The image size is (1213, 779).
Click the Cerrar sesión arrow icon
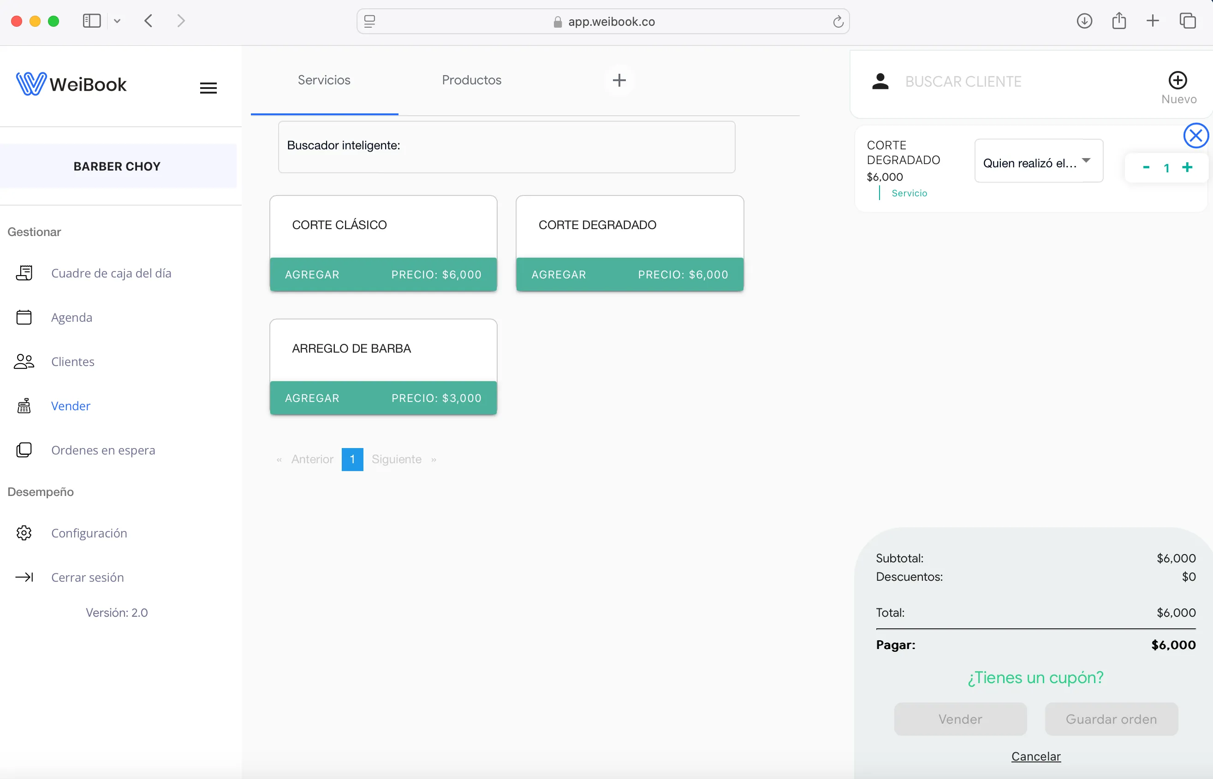point(24,577)
